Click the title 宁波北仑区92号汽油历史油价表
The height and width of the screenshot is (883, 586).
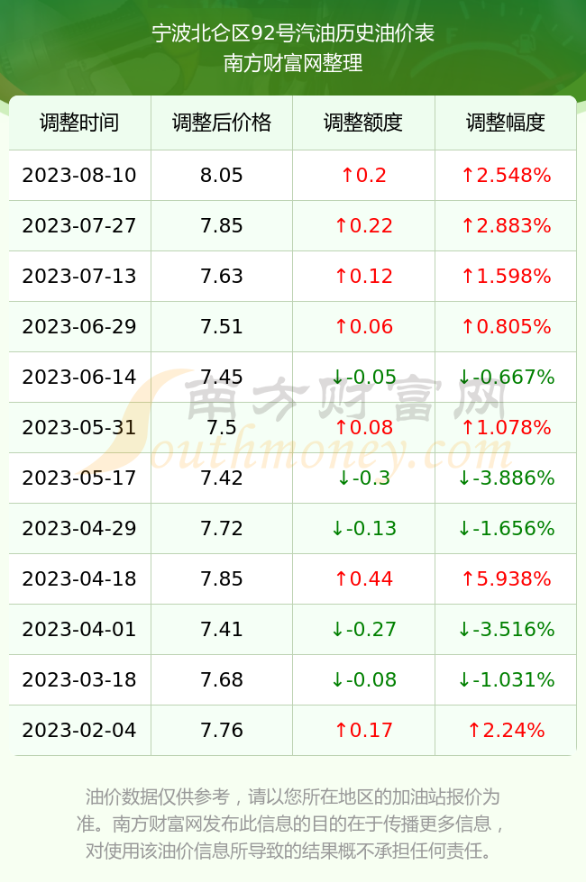(x=293, y=33)
